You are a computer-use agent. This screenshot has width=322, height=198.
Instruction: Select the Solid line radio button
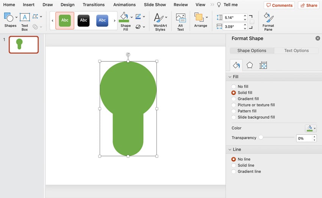point(234,165)
